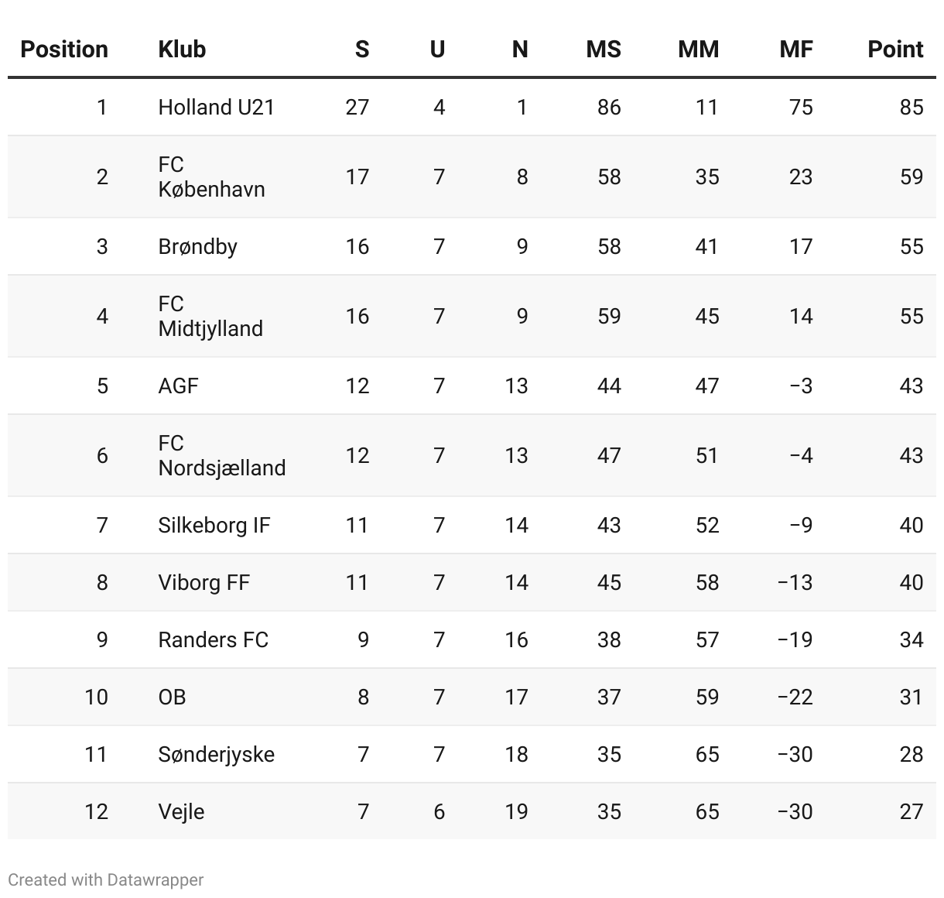This screenshot has width=944, height=898.
Task: Select the Point column header
Action: [x=895, y=50]
